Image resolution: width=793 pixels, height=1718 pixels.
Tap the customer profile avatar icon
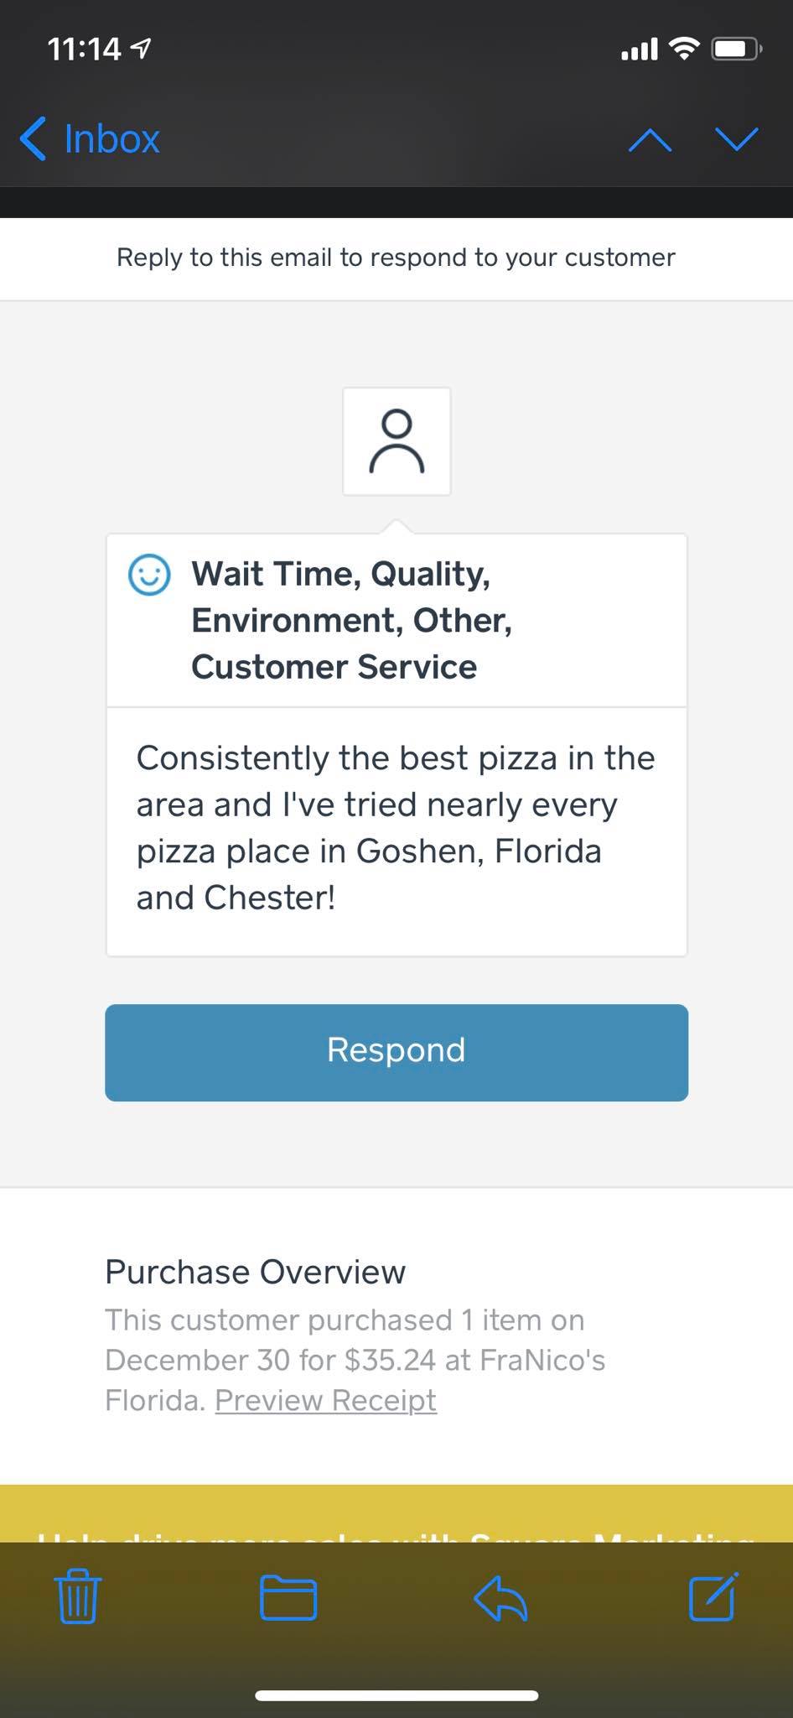[x=396, y=441]
